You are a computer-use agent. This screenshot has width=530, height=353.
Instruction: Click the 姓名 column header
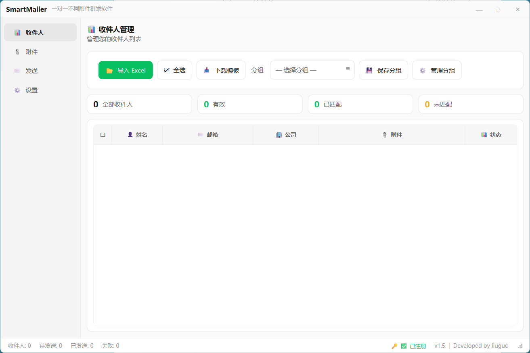(x=137, y=135)
